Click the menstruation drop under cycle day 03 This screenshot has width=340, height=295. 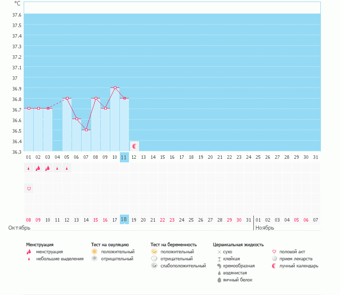click(47, 168)
